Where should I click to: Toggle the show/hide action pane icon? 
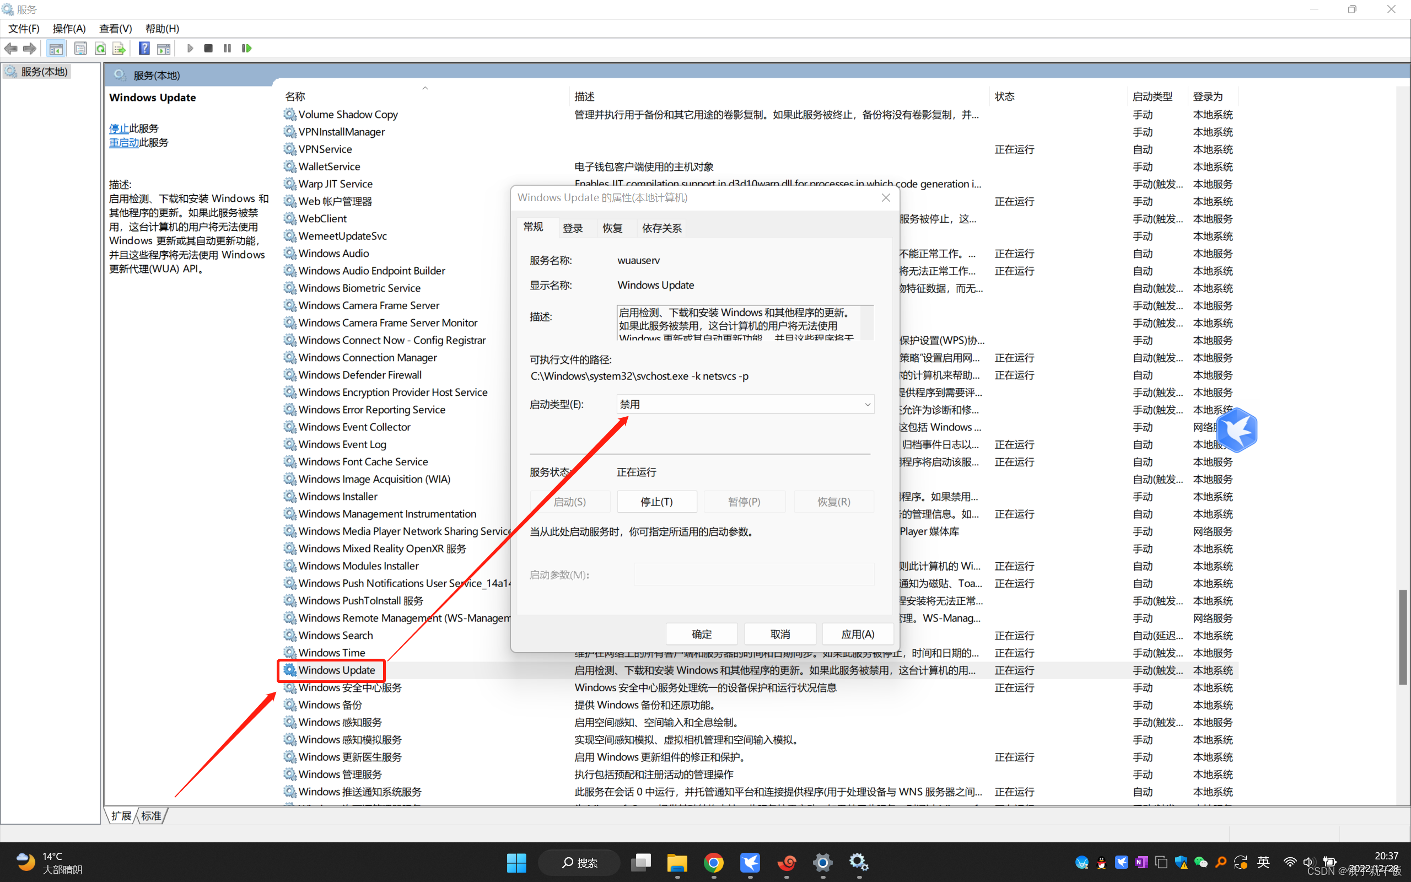164,49
